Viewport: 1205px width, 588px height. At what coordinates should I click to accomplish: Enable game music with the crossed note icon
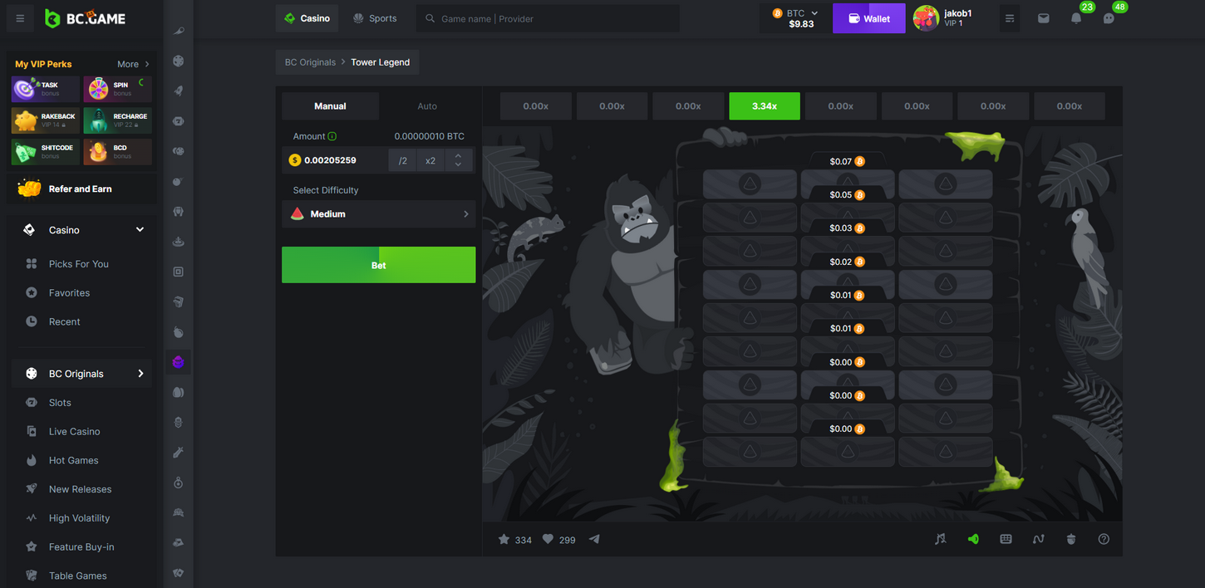tap(940, 538)
